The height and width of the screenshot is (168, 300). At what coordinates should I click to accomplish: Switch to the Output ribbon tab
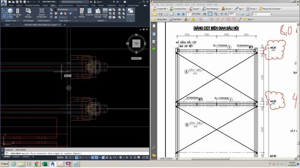[45, 6]
